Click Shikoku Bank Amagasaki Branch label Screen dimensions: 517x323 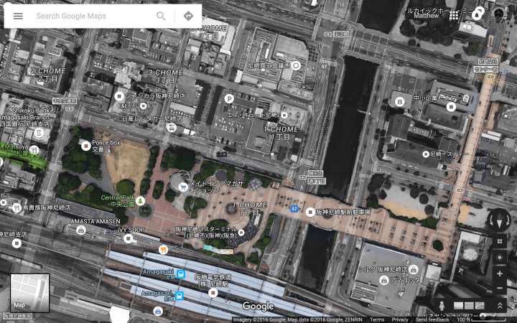pyautogui.click(x=24, y=117)
